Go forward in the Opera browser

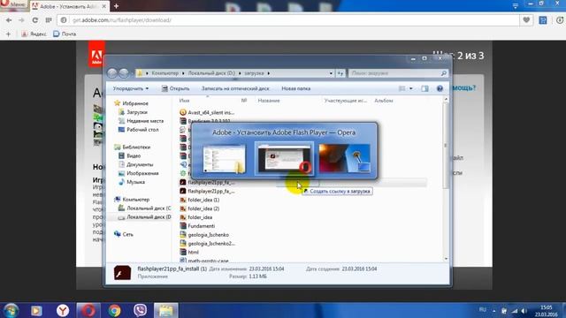[21, 20]
